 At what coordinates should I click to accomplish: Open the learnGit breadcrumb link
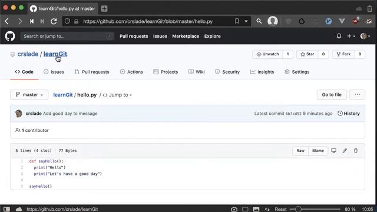coord(63,95)
